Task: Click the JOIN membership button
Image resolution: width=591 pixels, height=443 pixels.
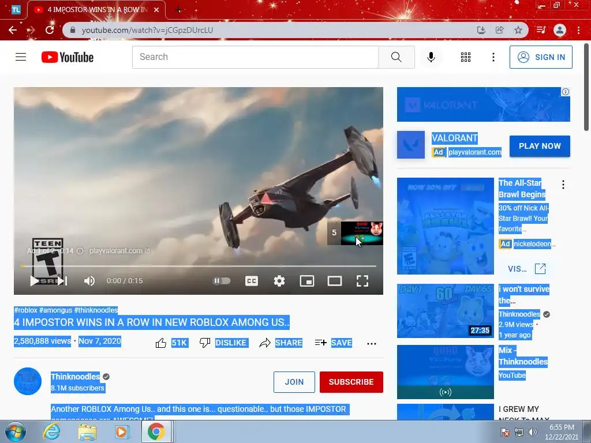Action: [x=294, y=382]
